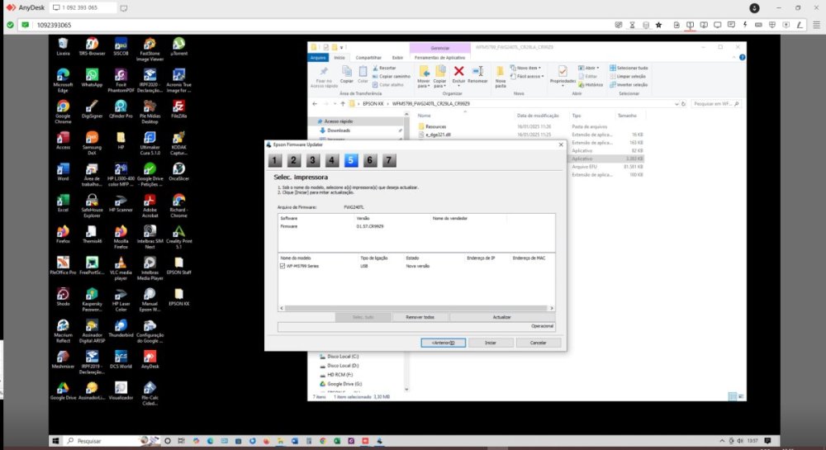Image resolution: width=826 pixels, height=450 pixels.
Task: Open EPSON KK folder on desktop
Action: (x=178, y=297)
